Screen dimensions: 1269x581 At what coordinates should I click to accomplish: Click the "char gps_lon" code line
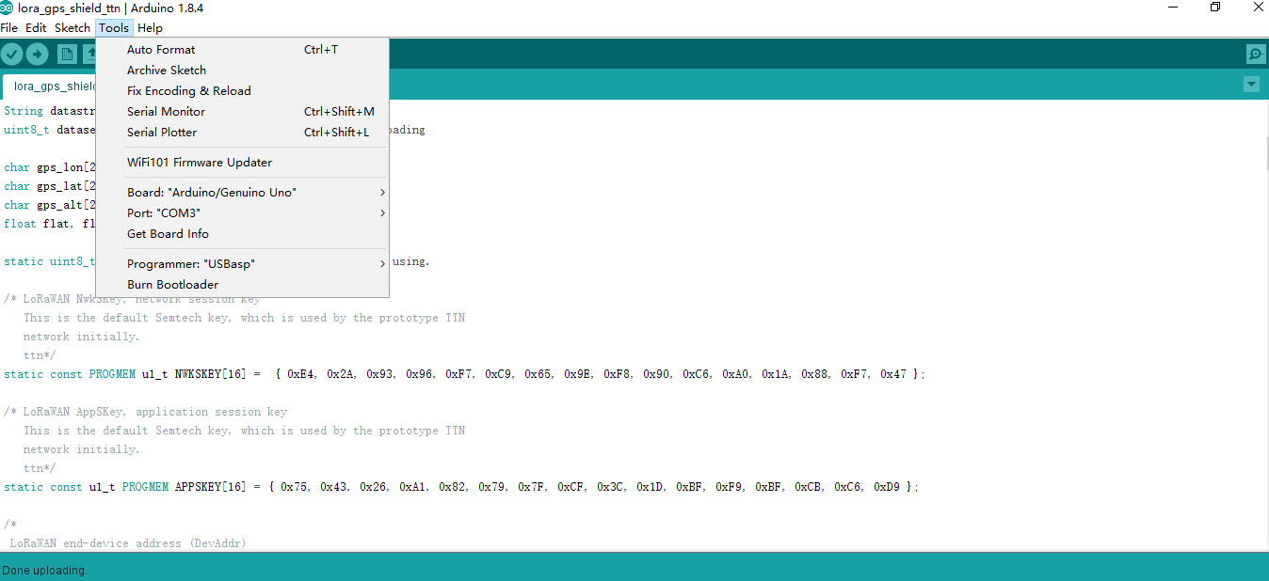point(49,167)
